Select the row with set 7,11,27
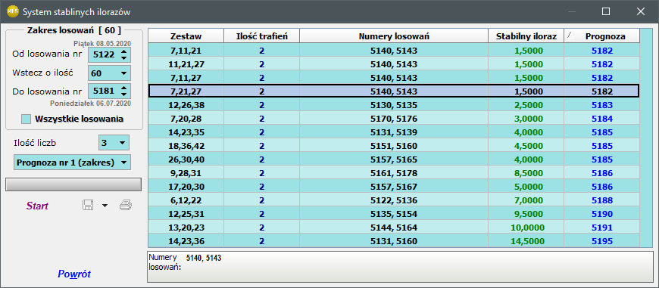Image resolution: width=659 pixels, height=288 pixels. pos(394,78)
